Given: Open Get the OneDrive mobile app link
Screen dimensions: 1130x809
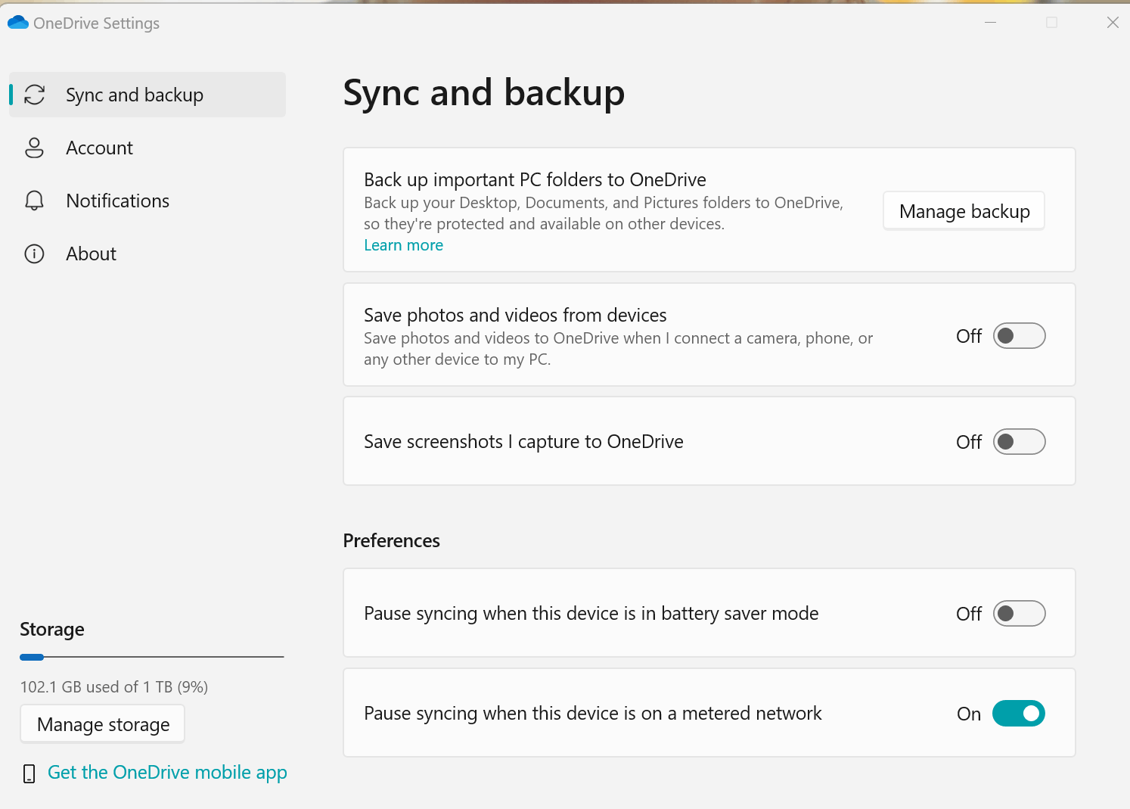Looking at the screenshot, I should (x=167, y=773).
